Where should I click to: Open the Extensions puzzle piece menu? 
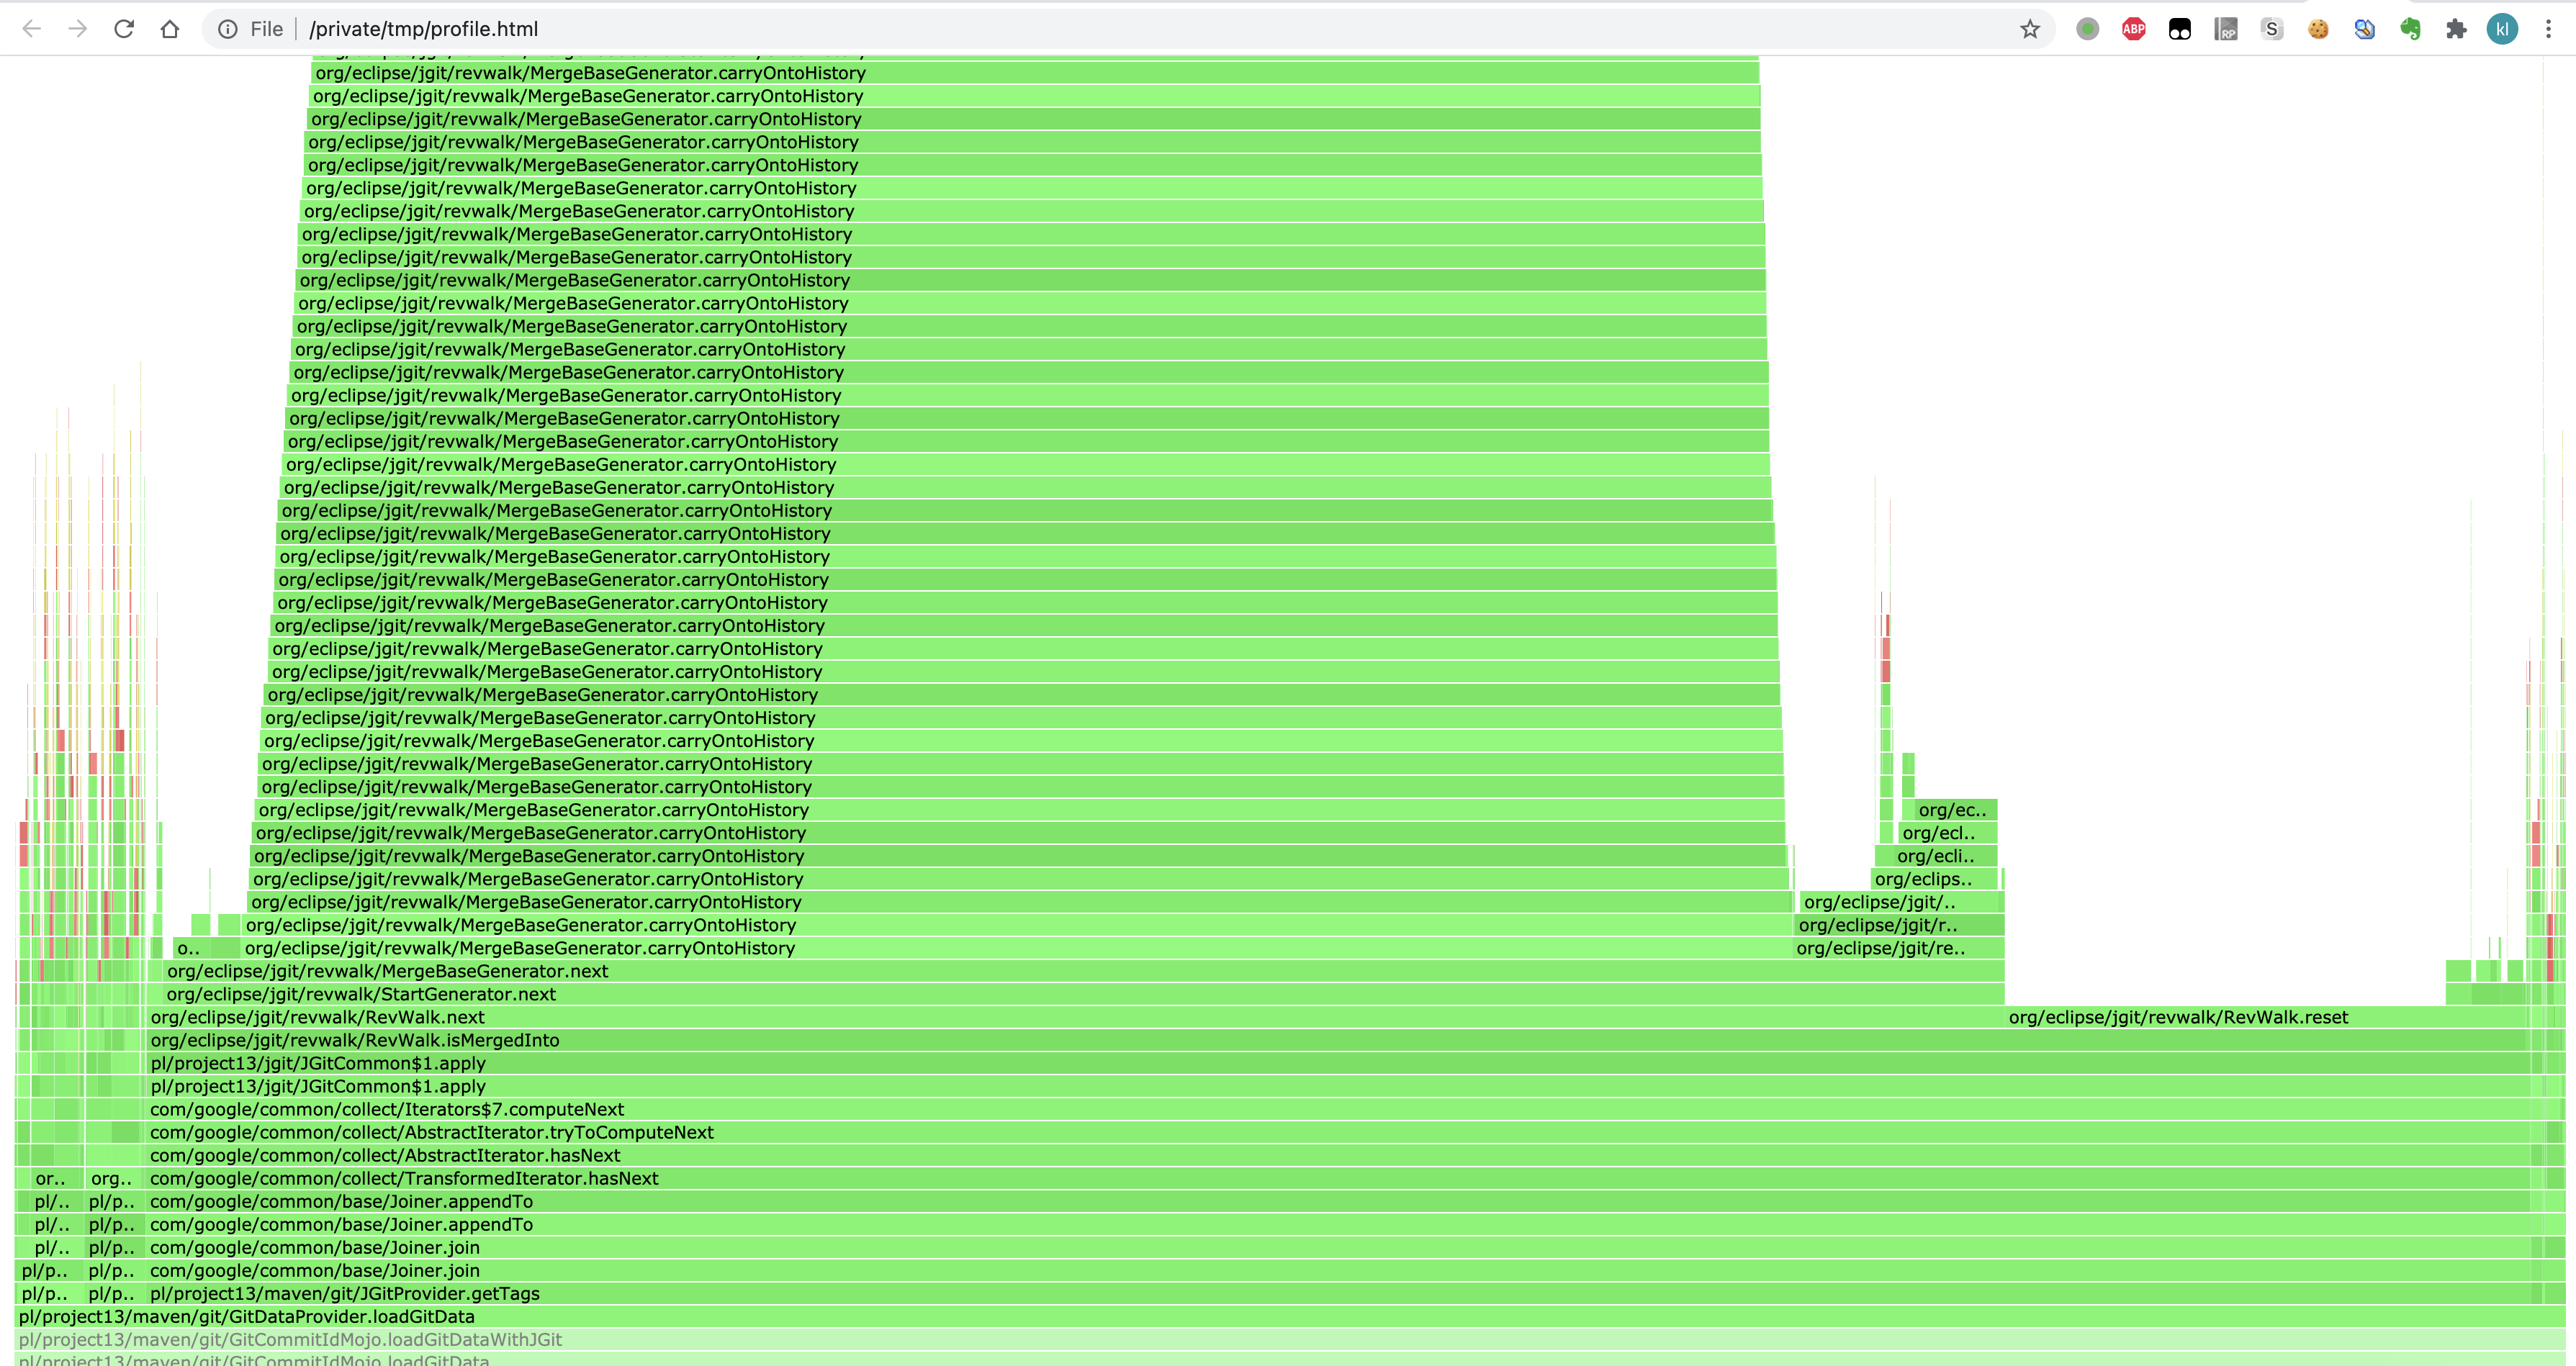click(2457, 28)
